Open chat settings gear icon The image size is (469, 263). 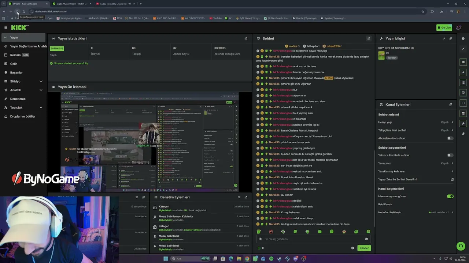353,248
